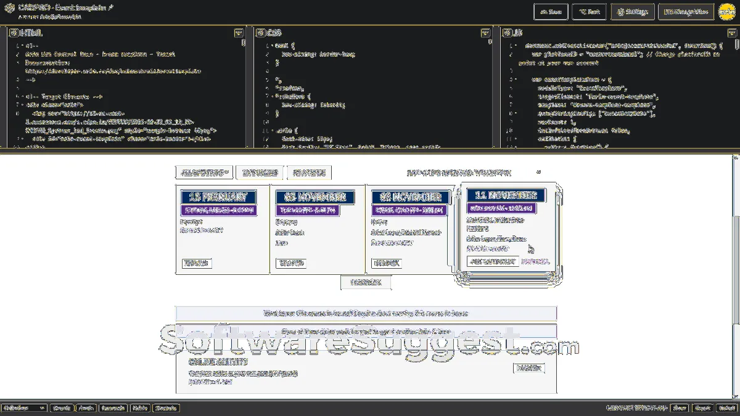Click the second filter button above the event cards
The width and height of the screenshot is (740, 416).
[260, 173]
